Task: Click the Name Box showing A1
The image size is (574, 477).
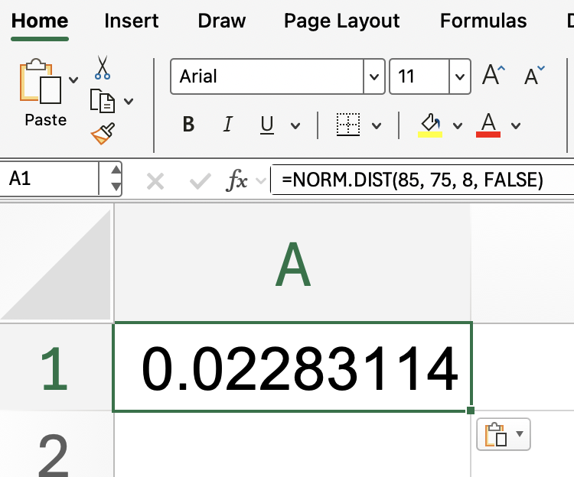Action: tap(51, 180)
